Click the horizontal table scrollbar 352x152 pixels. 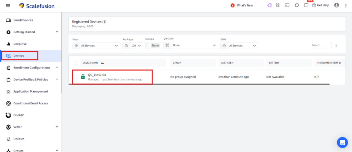pos(199,84)
